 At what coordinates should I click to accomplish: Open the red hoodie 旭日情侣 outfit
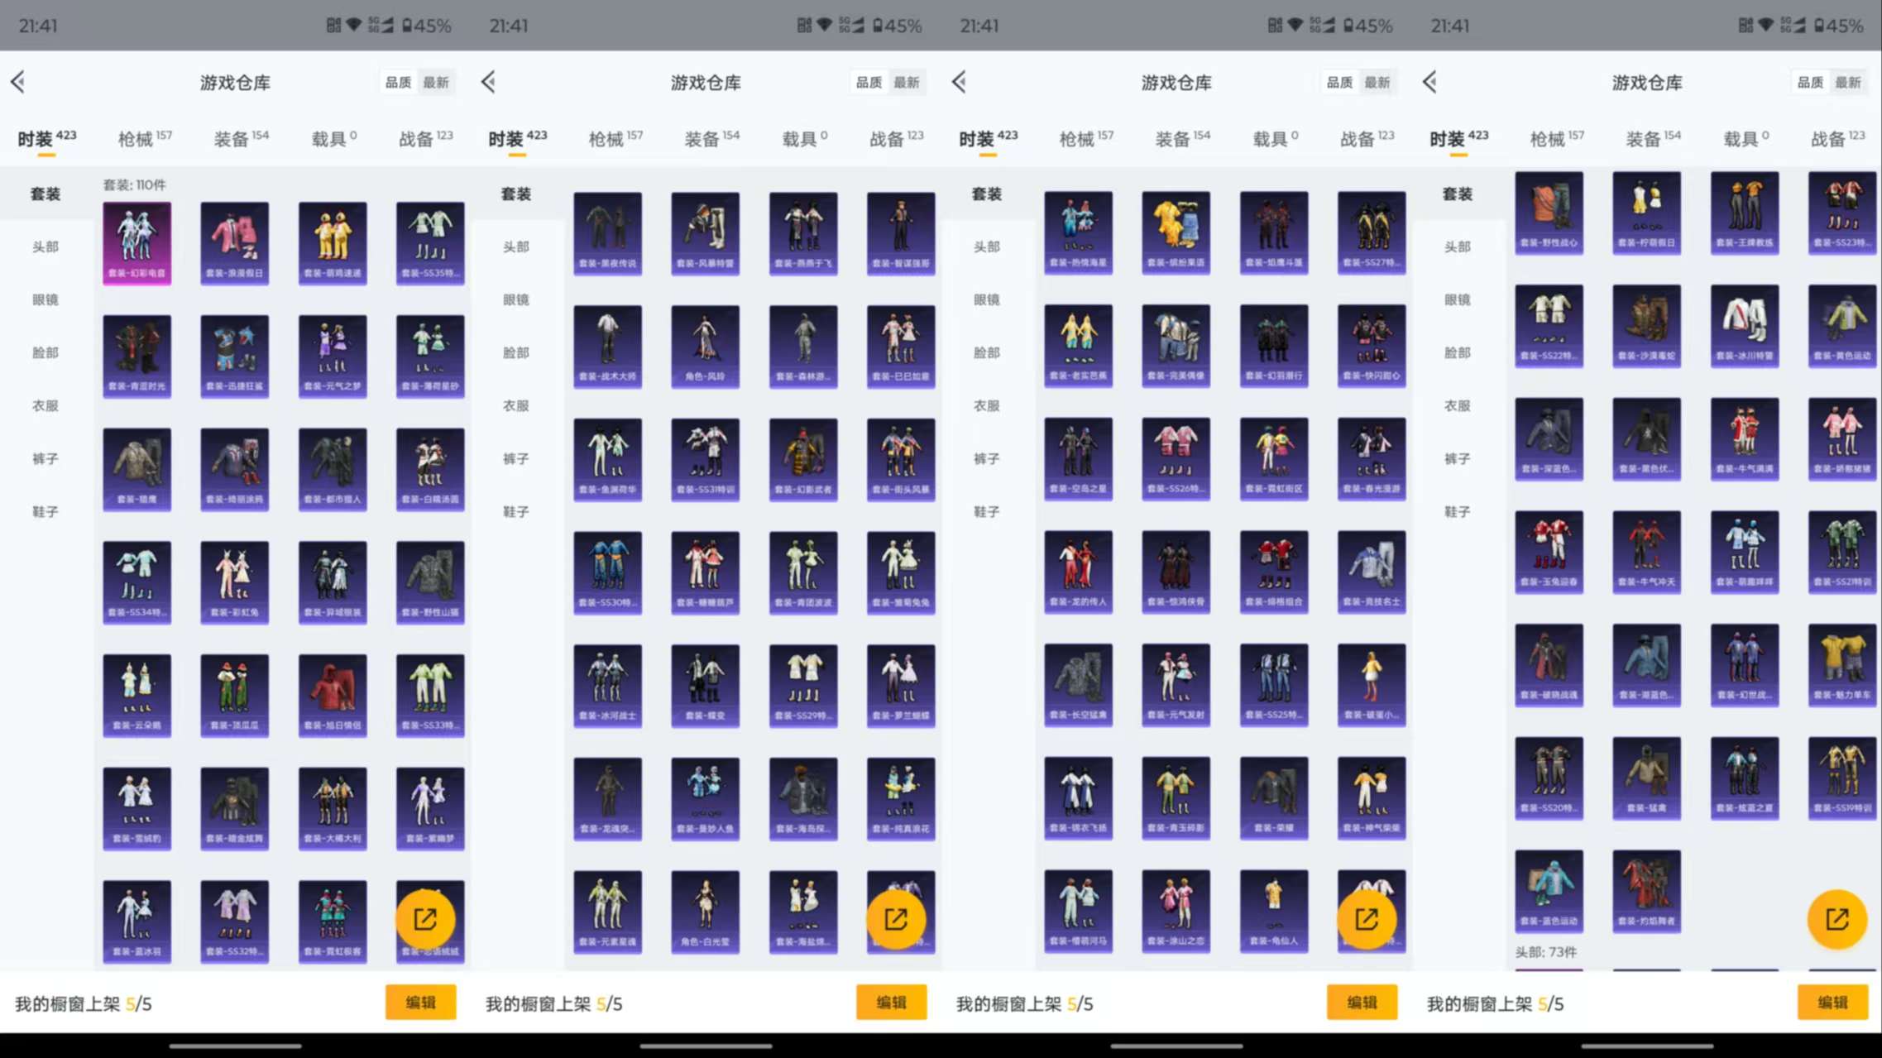click(333, 695)
